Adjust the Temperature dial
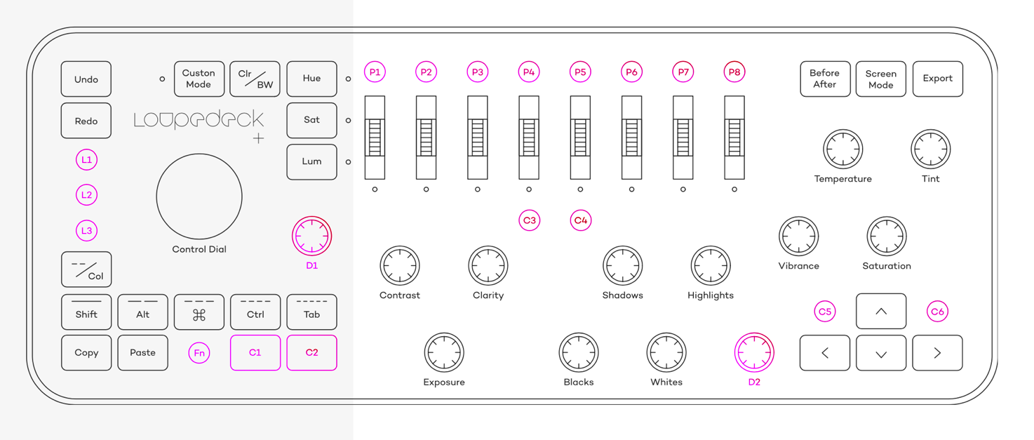 click(842, 149)
